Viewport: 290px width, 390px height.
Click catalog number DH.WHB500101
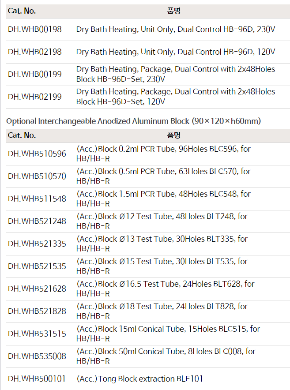(x=37, y=379)
